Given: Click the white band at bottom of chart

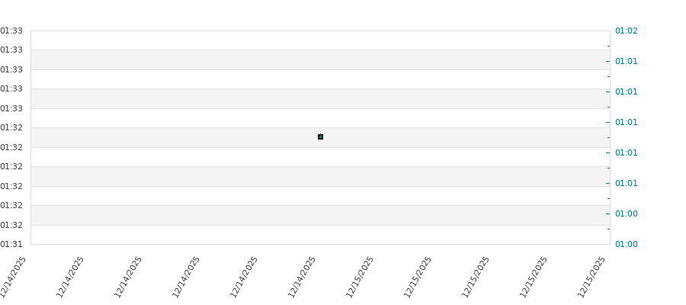Looking at the screenshot, I should coord(320,235).
